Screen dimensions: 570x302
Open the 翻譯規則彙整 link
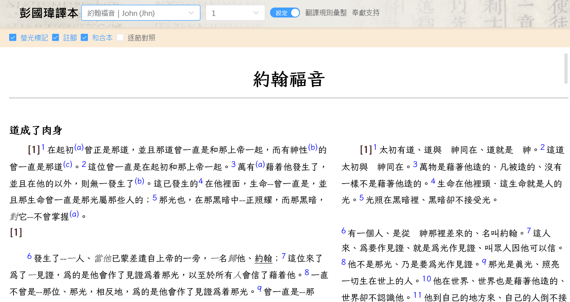[x=326, y=13]
